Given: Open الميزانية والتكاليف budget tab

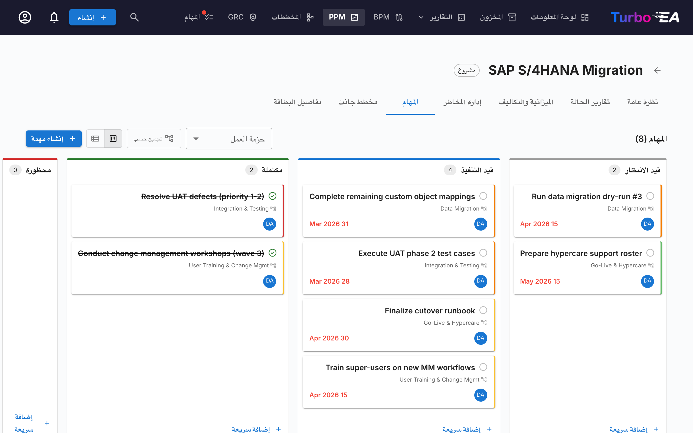Looking at the screenshot, I should coord(526,102).
